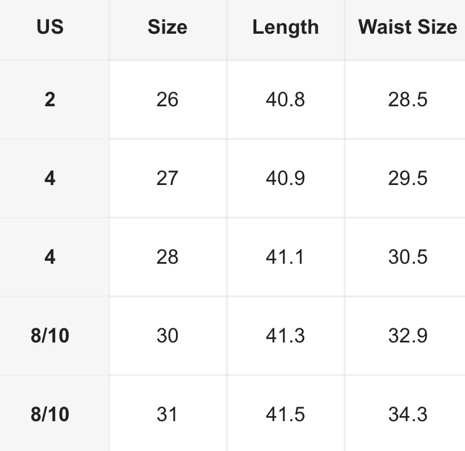
Task: Click the US column header
Action: tap(50, 27)
